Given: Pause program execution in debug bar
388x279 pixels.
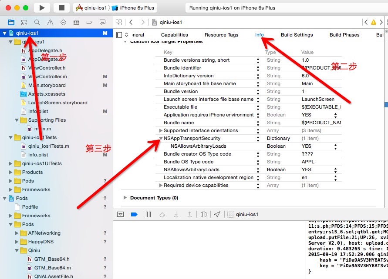Looking at the screenshot, I should coord(148,214).
